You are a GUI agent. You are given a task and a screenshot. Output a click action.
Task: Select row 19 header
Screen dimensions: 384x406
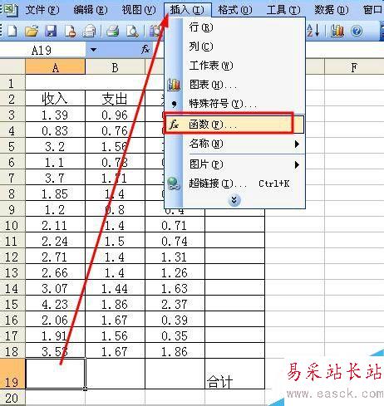12,374
